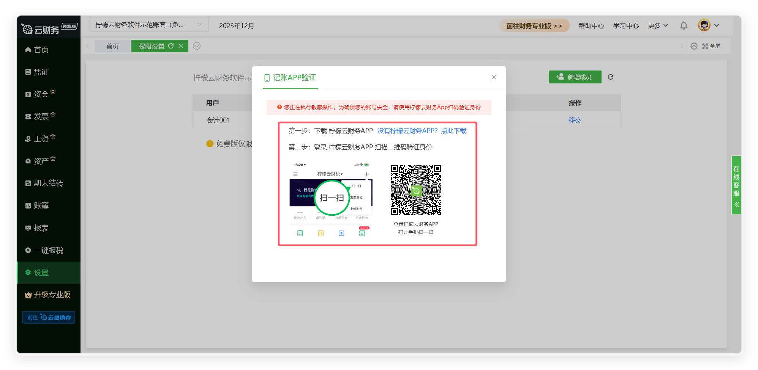The image size is (758, 370).
Task: Switch to the 首页 tab
Action: (x=112, y=46)
